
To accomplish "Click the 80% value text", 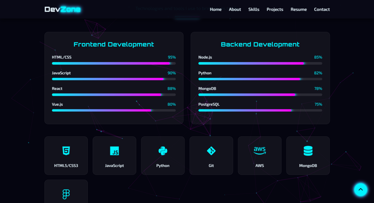I will pyautogui.click(x=172, y=104).
